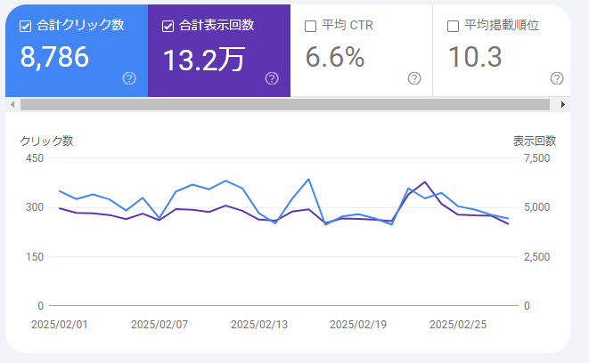Click the 平均掲載順位 card label
This screenshot has height=363, width=589.
502,25
